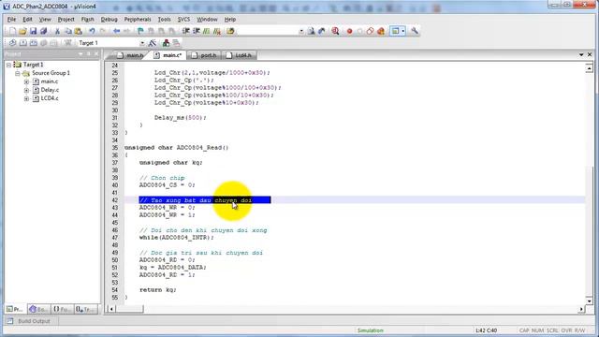The image size is (599, 337).
Task: Click the Copy icon in the toolbar
Action: tap(68, 31)
